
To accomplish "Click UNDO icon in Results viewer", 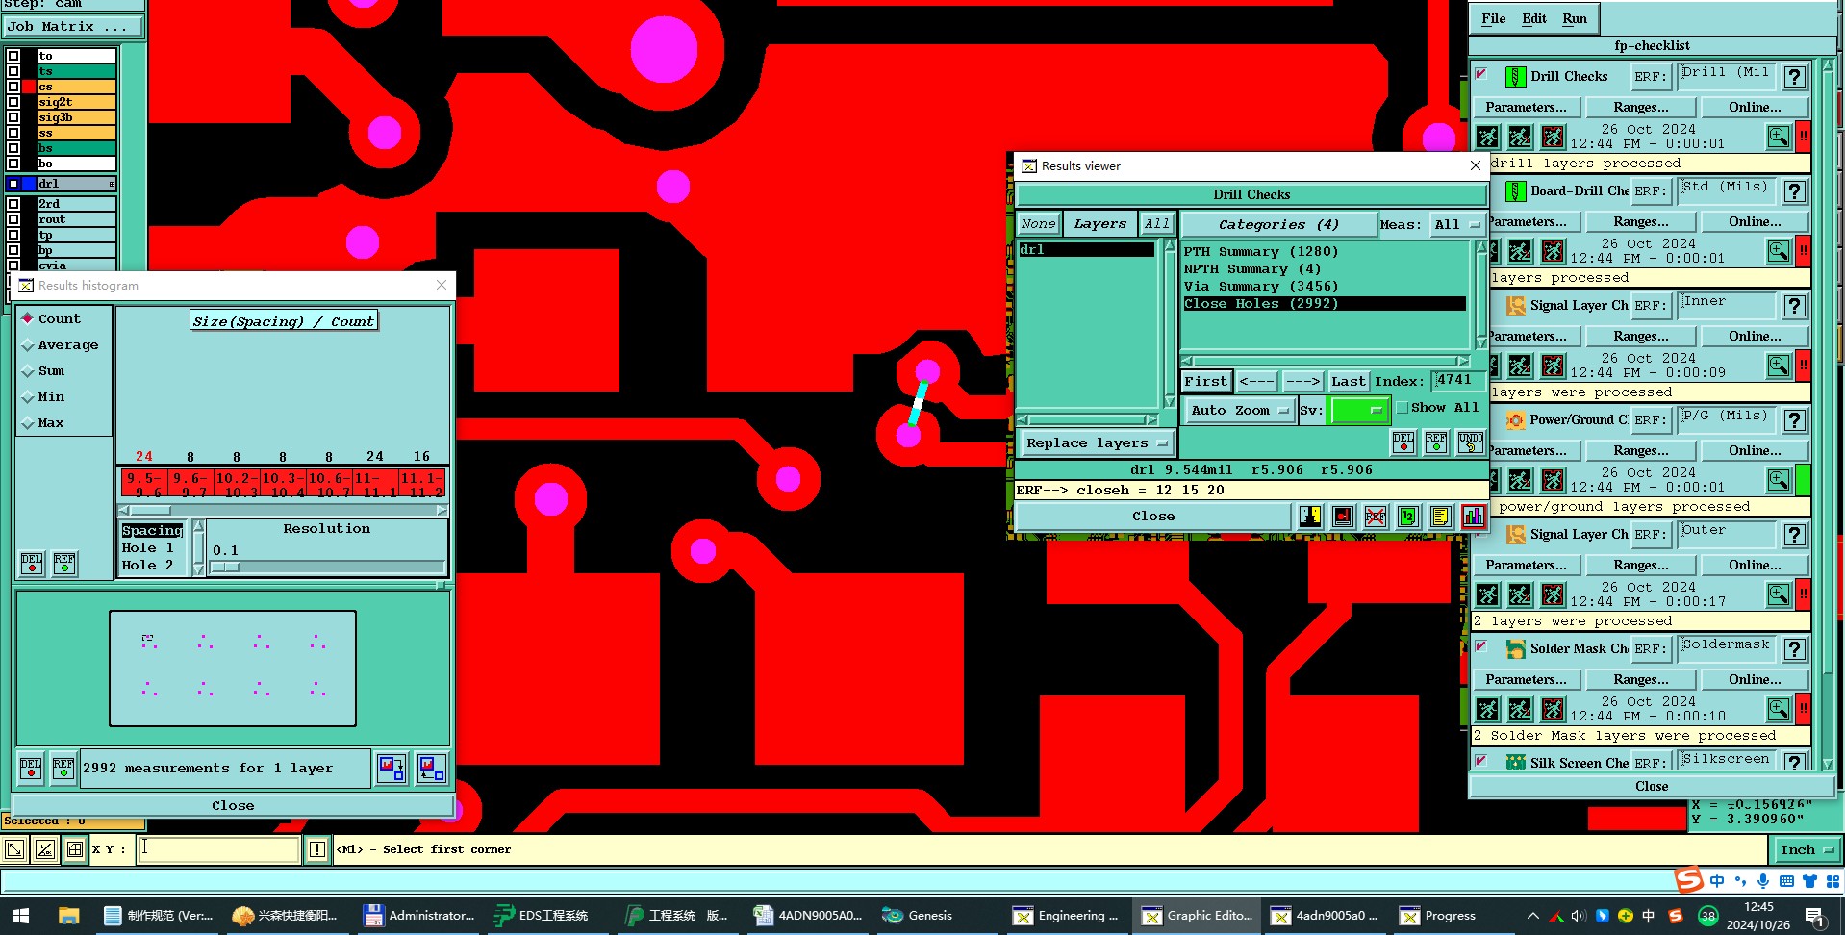I will pos(1470,442).
